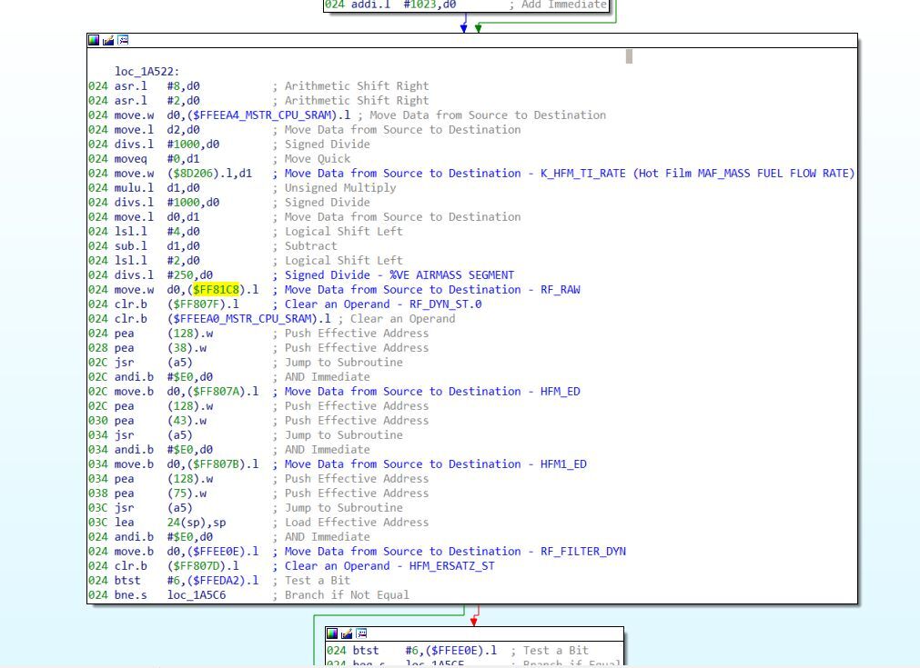Click the ($FF807A).l destination operand
This screenshot has height=668, width=920.
(222, 392)
